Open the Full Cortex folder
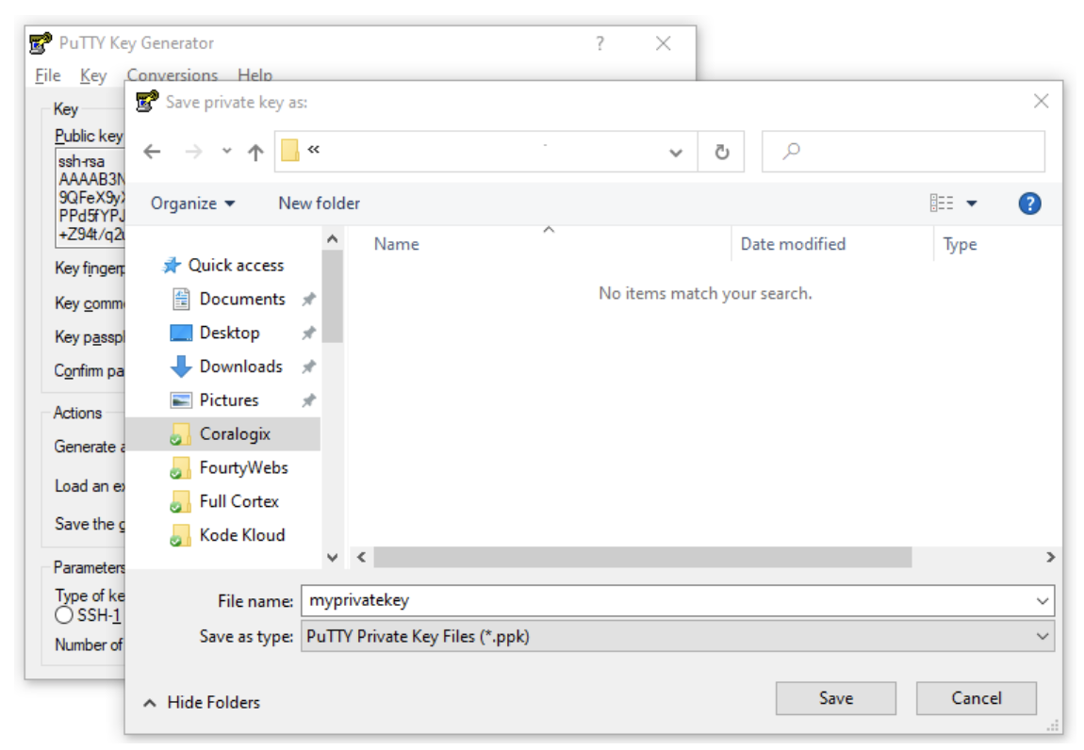The height and width of the screenshot is (750, 1084). 238,501
